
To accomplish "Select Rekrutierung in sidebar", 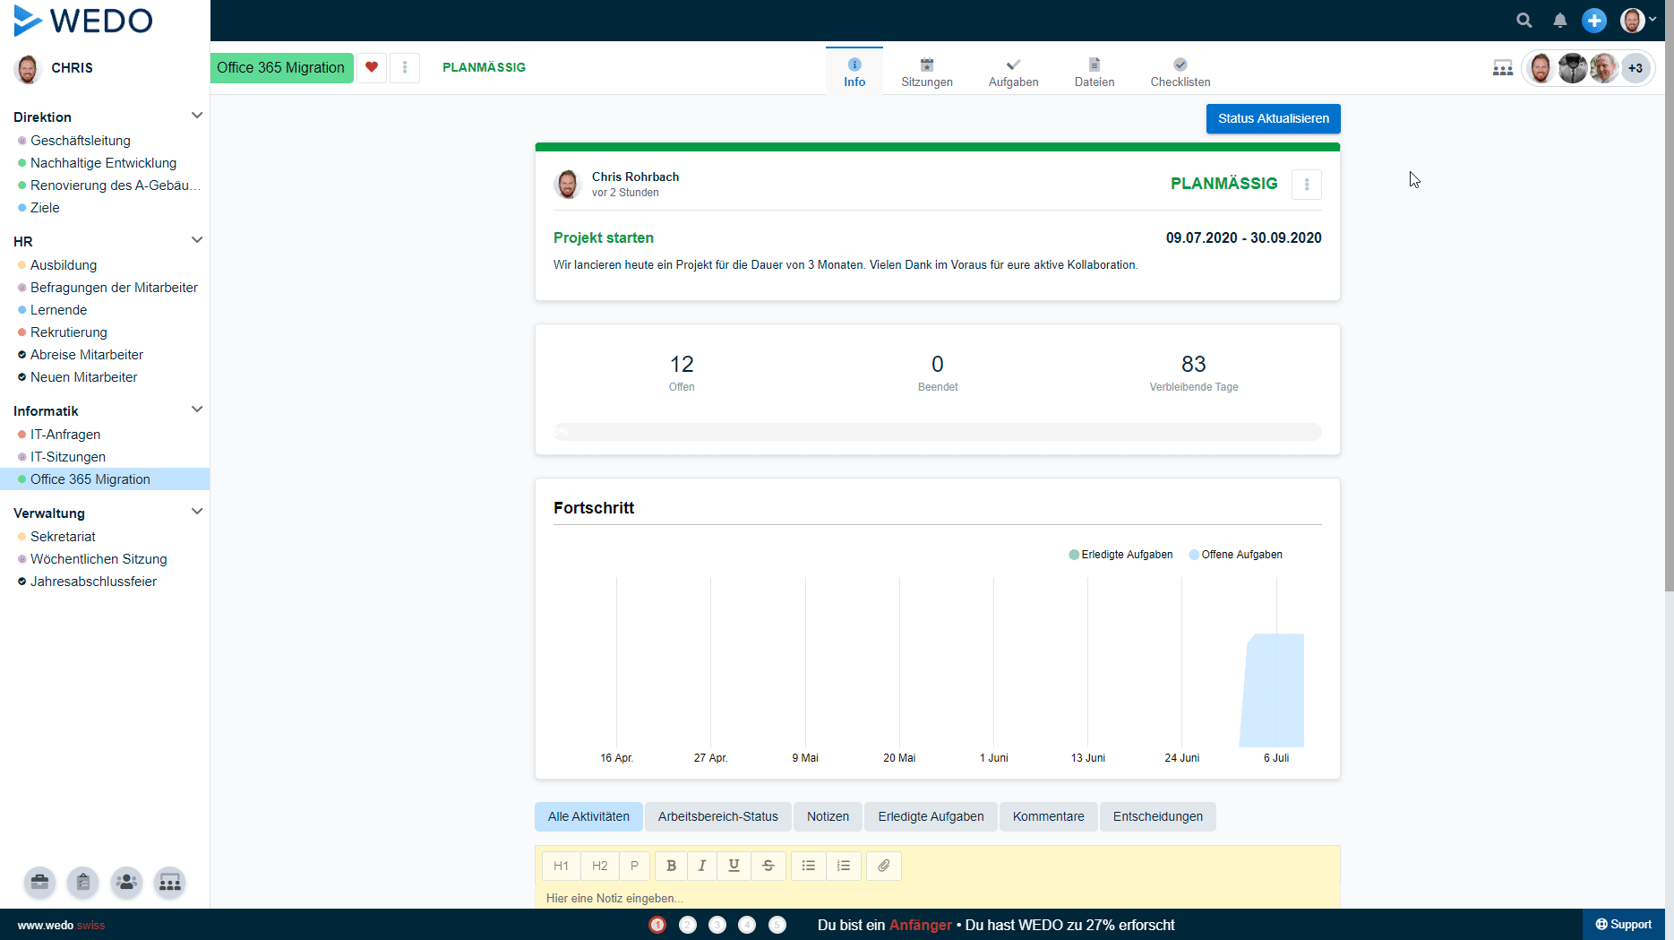I will 69,332.
